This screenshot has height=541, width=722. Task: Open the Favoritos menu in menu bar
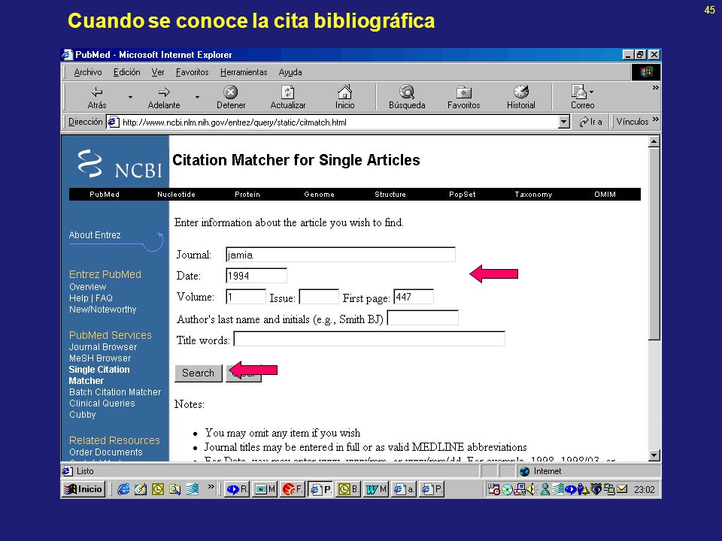pyautogui.click(x=192, y=72)
